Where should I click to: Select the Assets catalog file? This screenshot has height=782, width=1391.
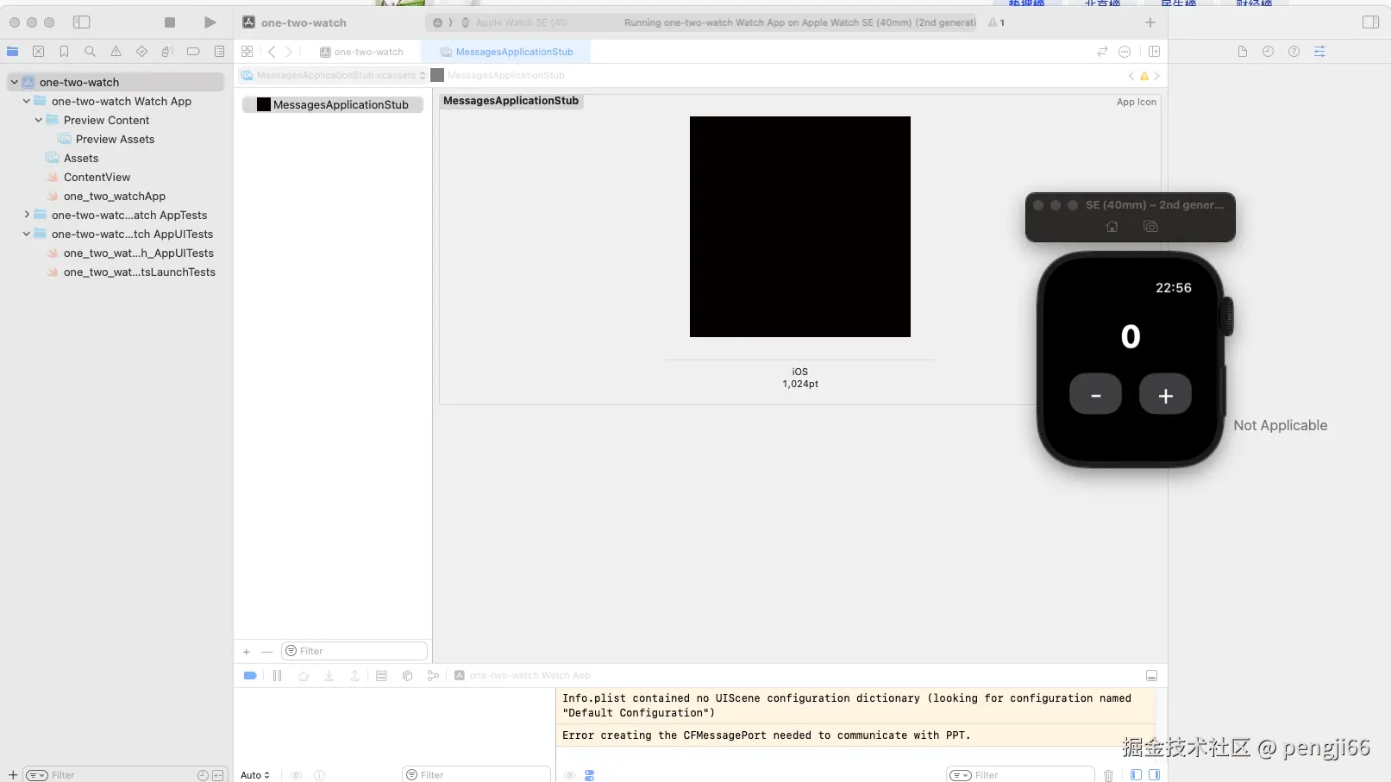point(81,159)
